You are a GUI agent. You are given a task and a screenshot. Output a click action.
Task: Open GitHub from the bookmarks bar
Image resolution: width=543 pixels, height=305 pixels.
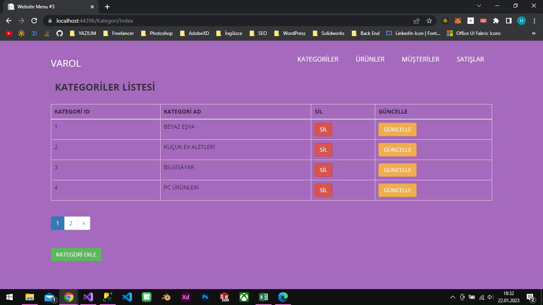coord(60,33)
